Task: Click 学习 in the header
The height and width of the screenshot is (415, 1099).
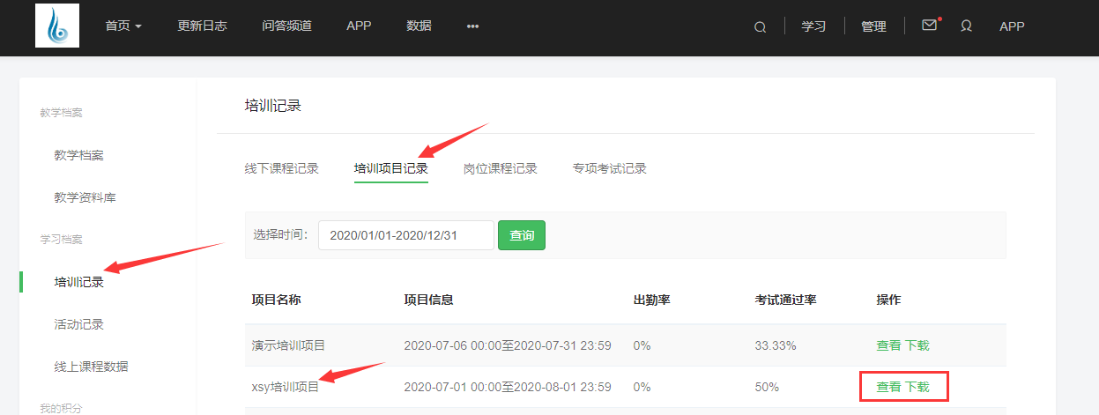Action: pos(813,26)
